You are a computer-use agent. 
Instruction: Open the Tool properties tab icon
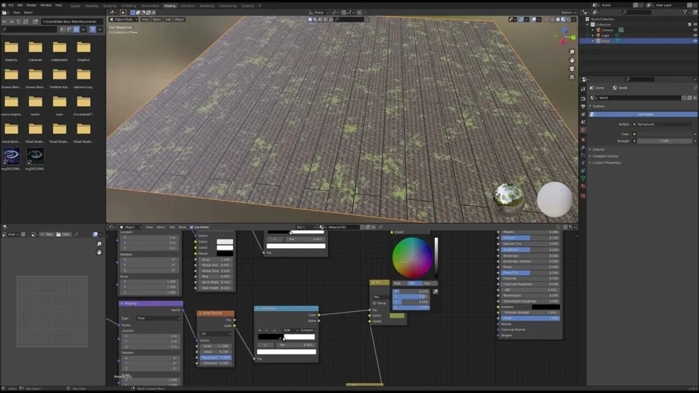pyautogui.click(x=583, y=88)
